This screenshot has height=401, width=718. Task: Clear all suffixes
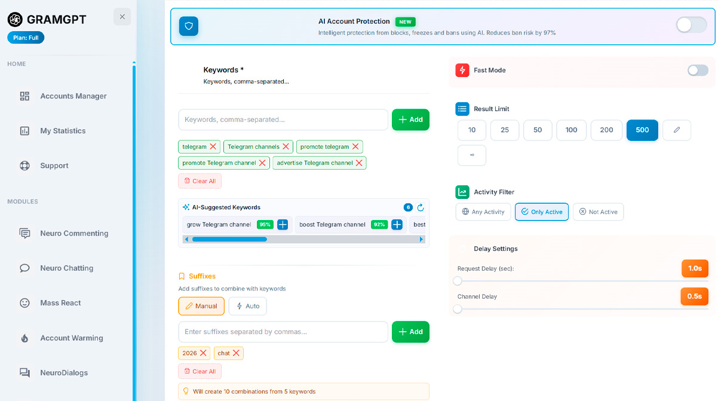click(x=200, y=371)
